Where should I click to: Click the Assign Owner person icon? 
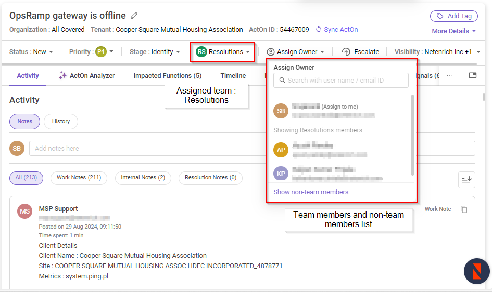click(271, 52)
